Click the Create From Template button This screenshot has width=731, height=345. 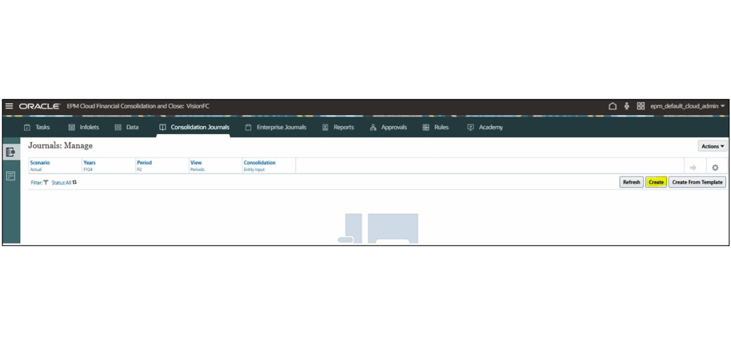(x=697, y=183)
